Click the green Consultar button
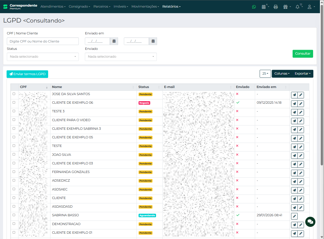324x239 pixels. (303, 54)
